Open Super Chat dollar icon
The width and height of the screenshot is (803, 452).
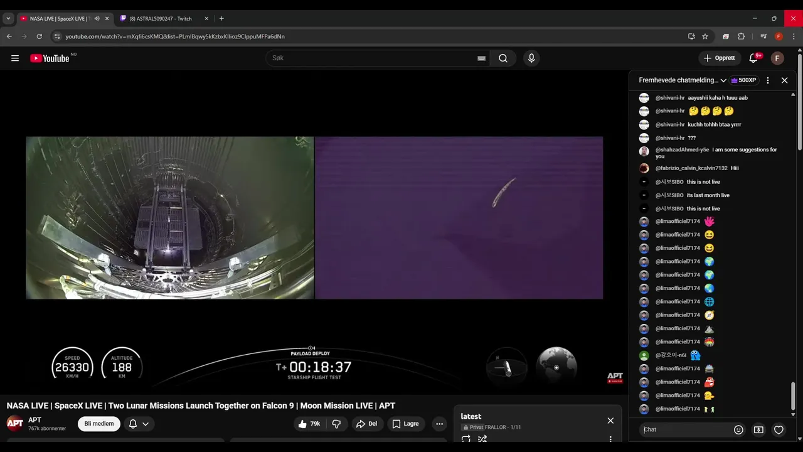pos(758,430)
